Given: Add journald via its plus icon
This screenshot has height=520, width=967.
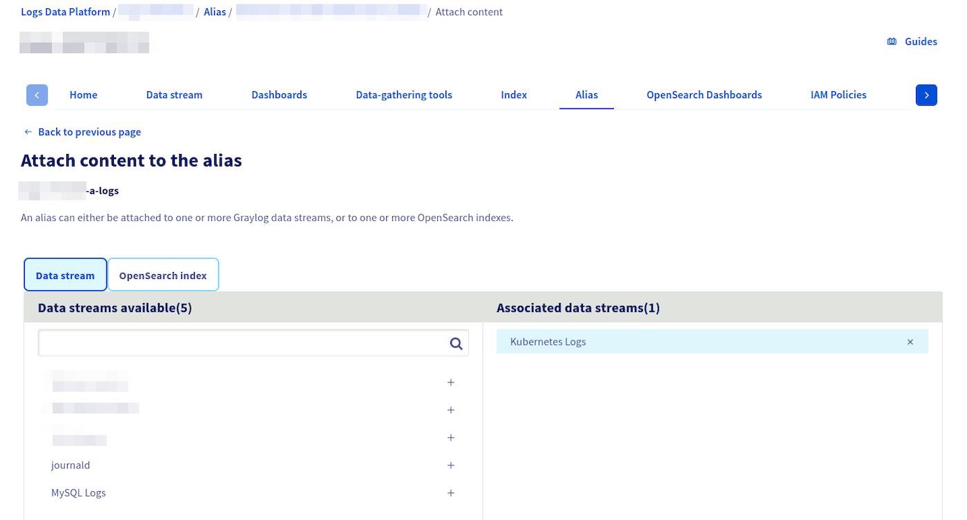Looking at the screenshot, I should pos(450,465).
